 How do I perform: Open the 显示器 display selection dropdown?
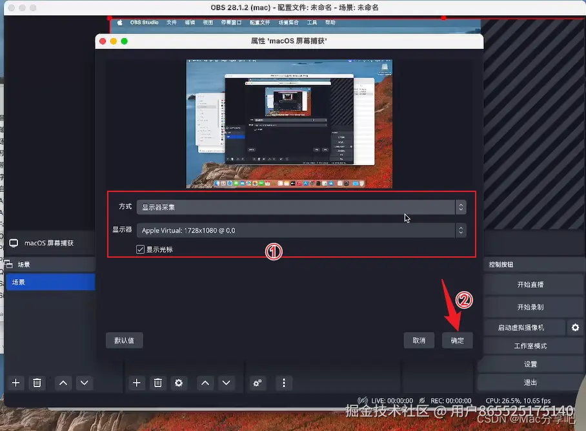(x=300, y=230)
